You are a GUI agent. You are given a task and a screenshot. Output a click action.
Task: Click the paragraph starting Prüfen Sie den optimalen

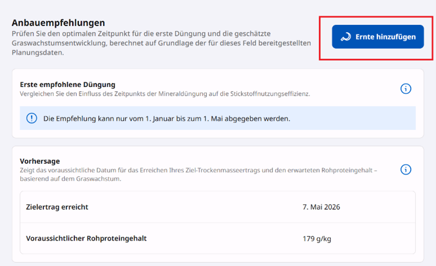[x=162, y=43]
